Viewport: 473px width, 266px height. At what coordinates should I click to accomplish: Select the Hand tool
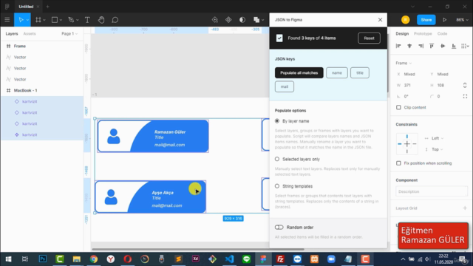(101, 20)
